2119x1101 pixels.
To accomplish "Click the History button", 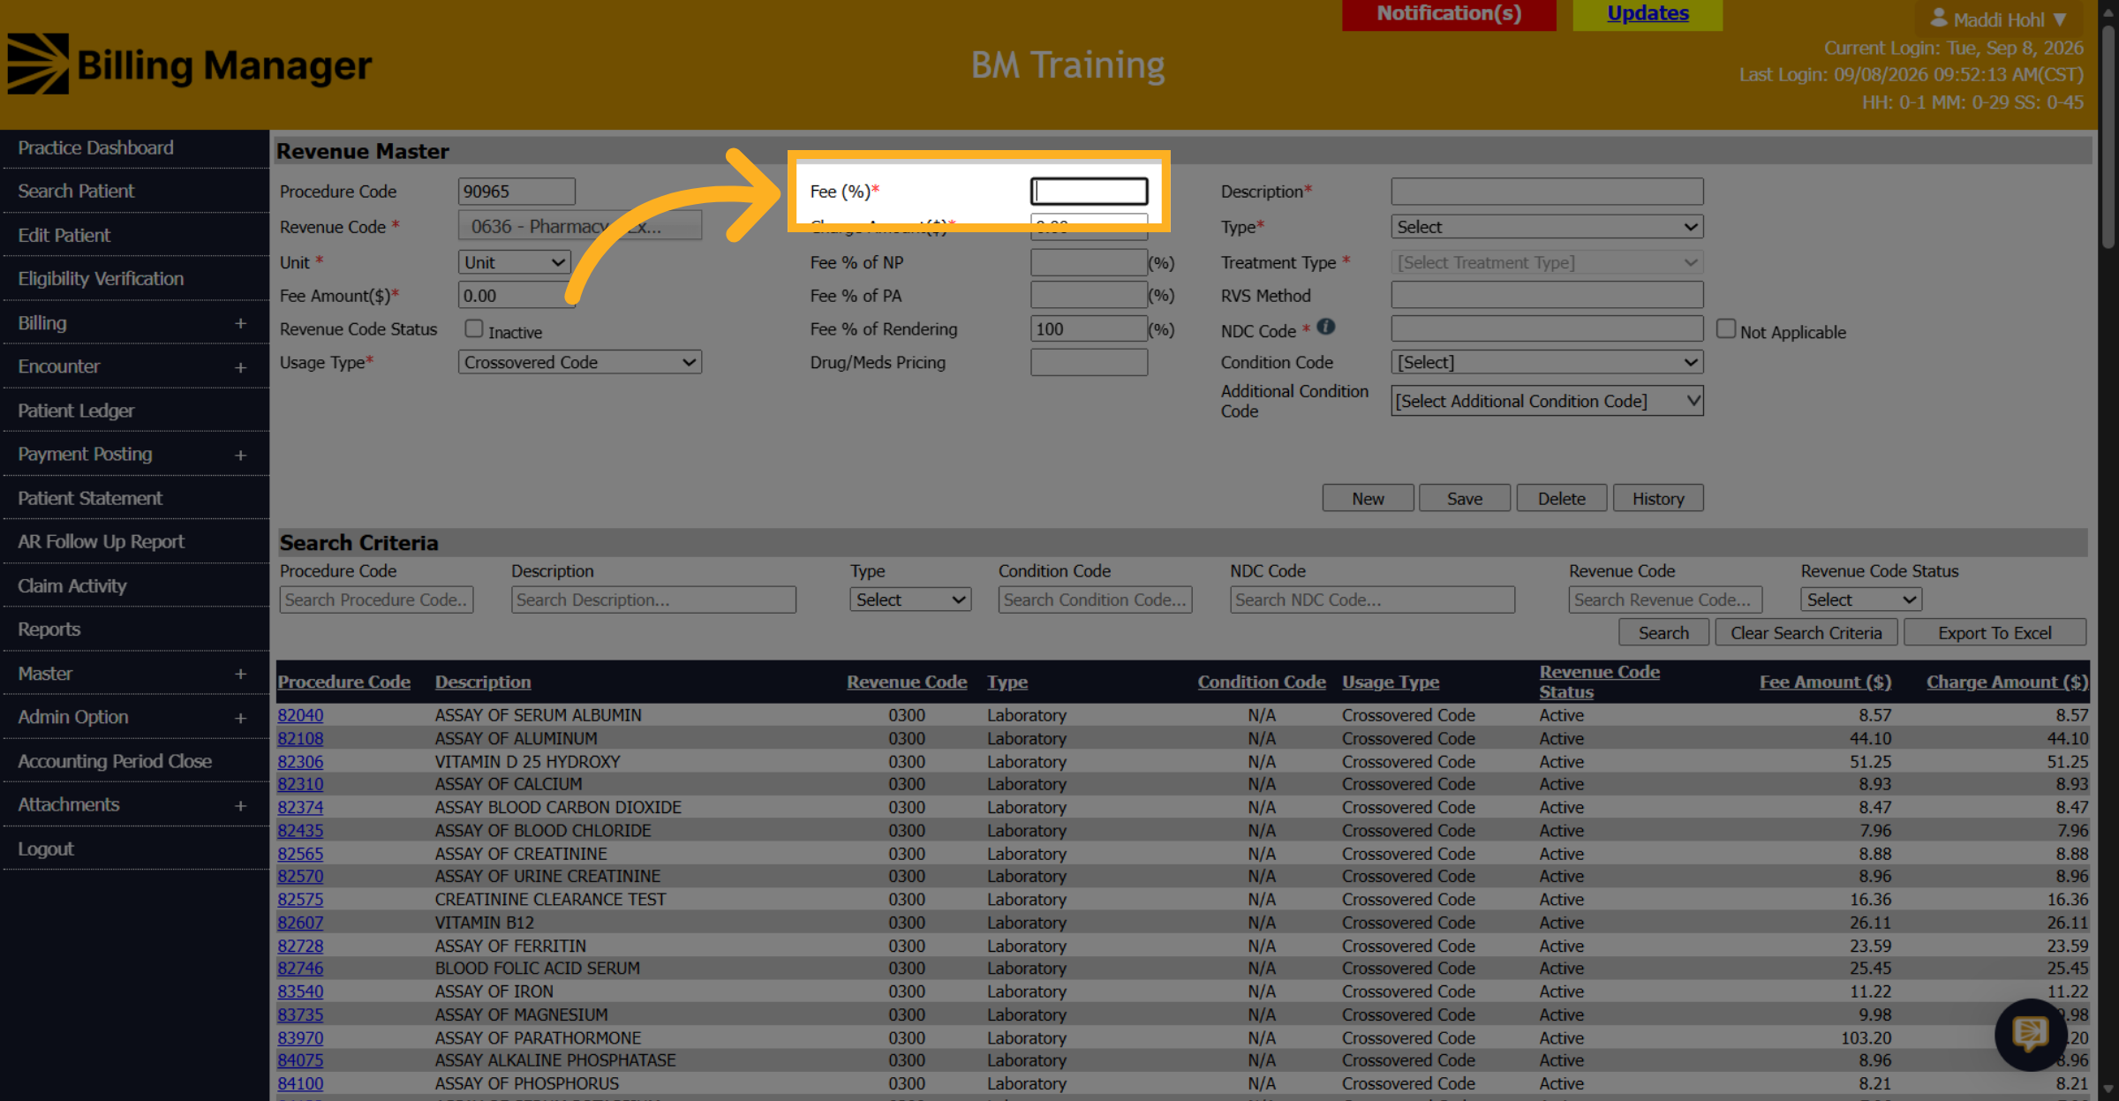I will pos(1658,498).
